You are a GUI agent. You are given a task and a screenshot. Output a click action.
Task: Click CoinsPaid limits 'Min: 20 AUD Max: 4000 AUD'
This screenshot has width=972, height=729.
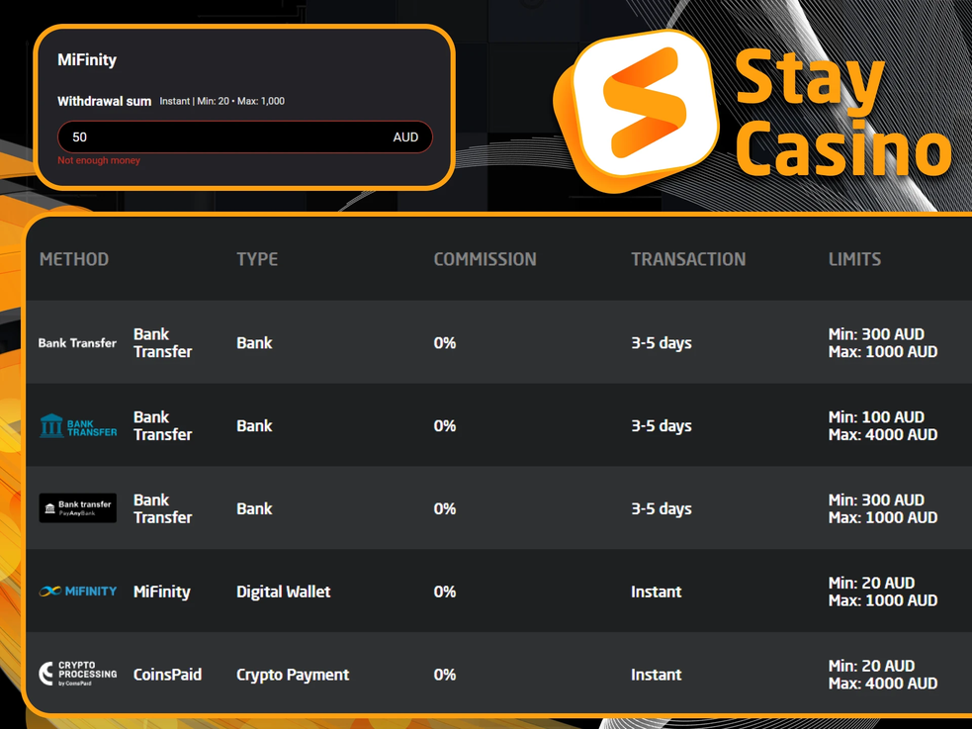[883, 675]
